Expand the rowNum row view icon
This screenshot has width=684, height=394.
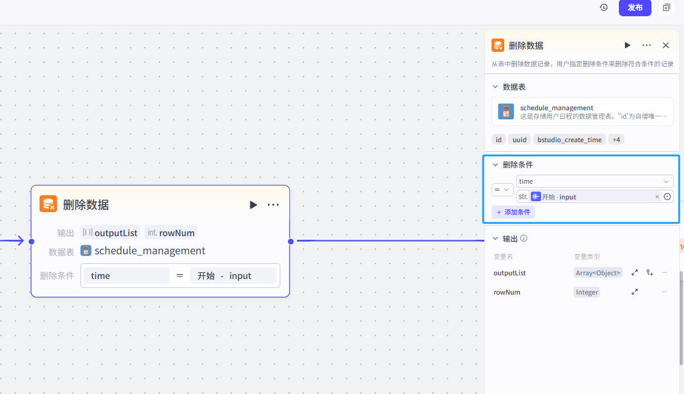coord(635,292)
